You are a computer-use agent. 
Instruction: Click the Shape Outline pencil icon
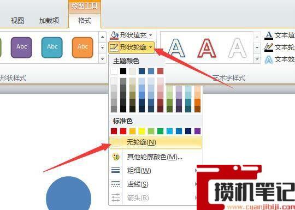point(114,47)
